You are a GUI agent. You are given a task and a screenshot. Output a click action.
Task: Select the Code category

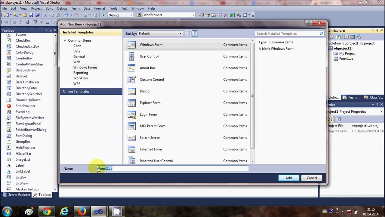pos(77,46)
